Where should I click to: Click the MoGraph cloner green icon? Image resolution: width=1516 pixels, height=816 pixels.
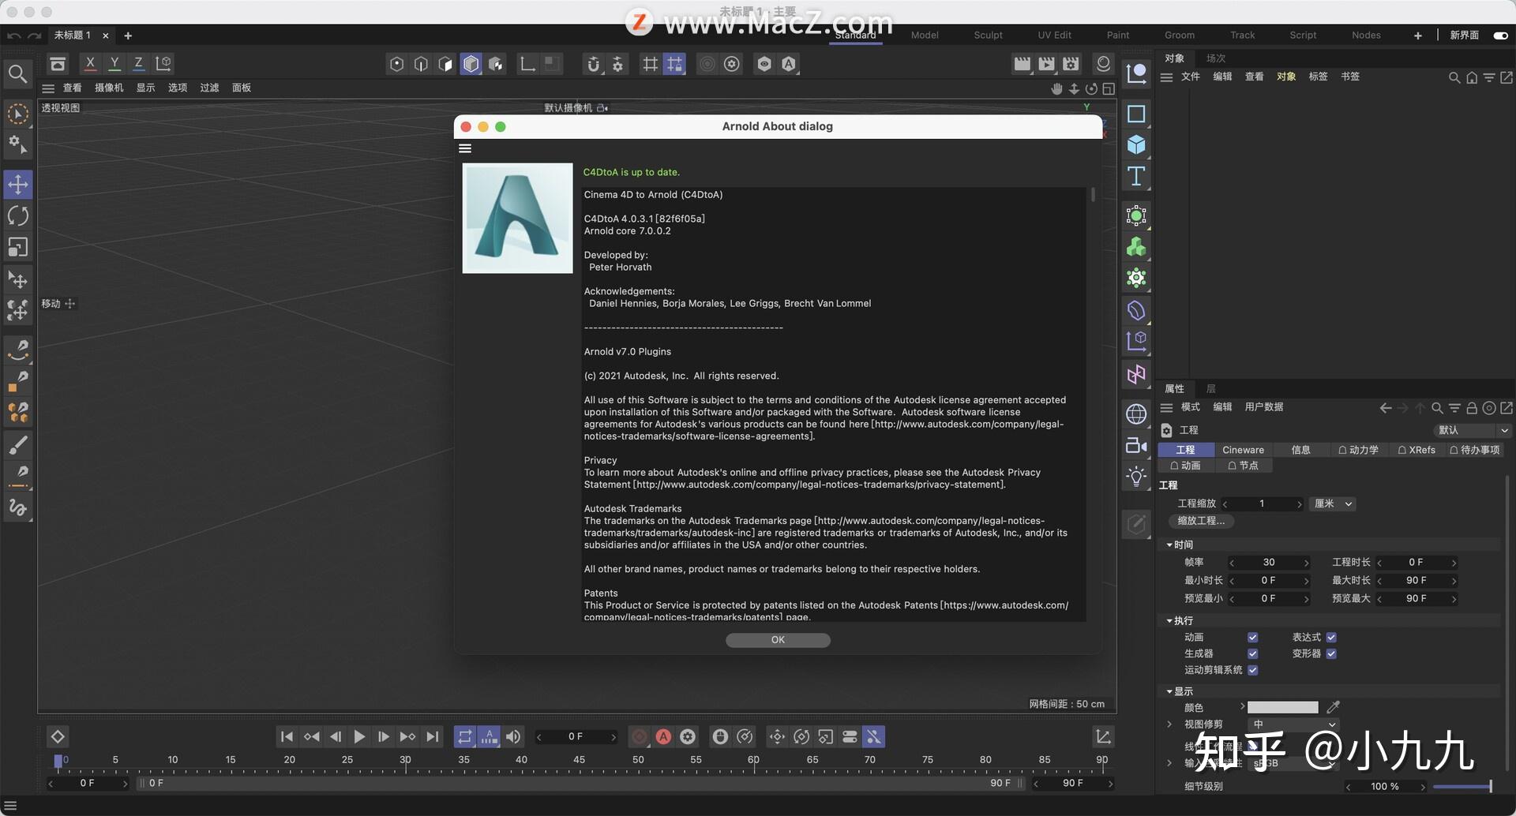tap(1136, 247)
